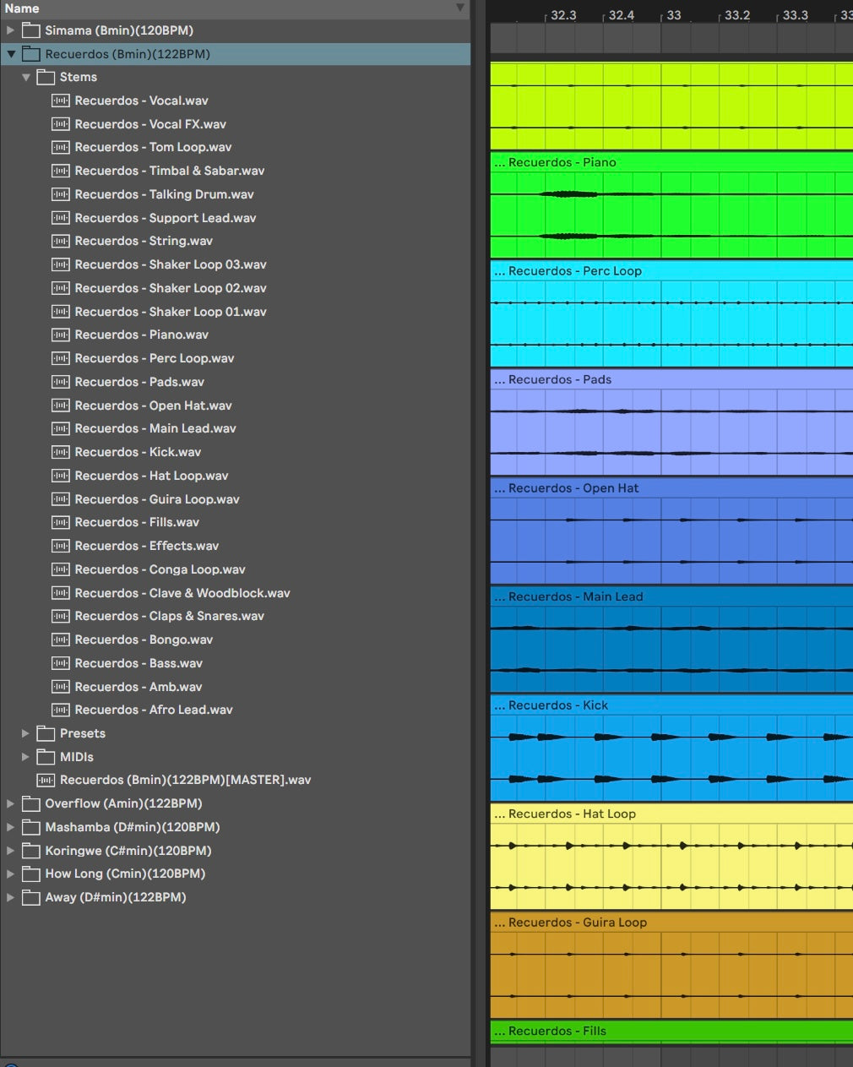Screen dimensions: 853x1067
Task: Click the audio file icon for Recuerdos - Vocal.wav
Action: pyautogui.click(x=60, y=101)
